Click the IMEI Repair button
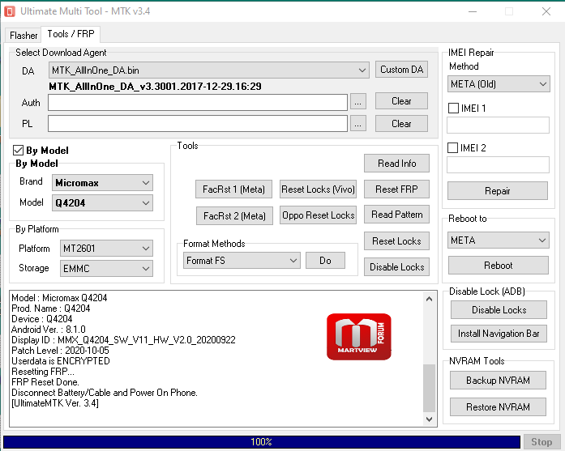565x451 pixels. [x=498, y=191]
